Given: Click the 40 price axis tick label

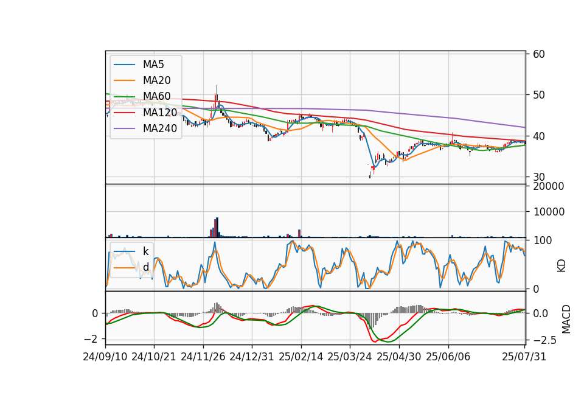Looking at the screenshot, I should coord(539,136).
